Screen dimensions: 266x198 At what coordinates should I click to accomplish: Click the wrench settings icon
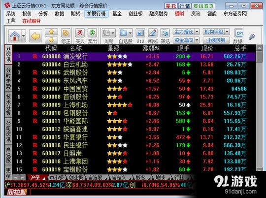252,36
